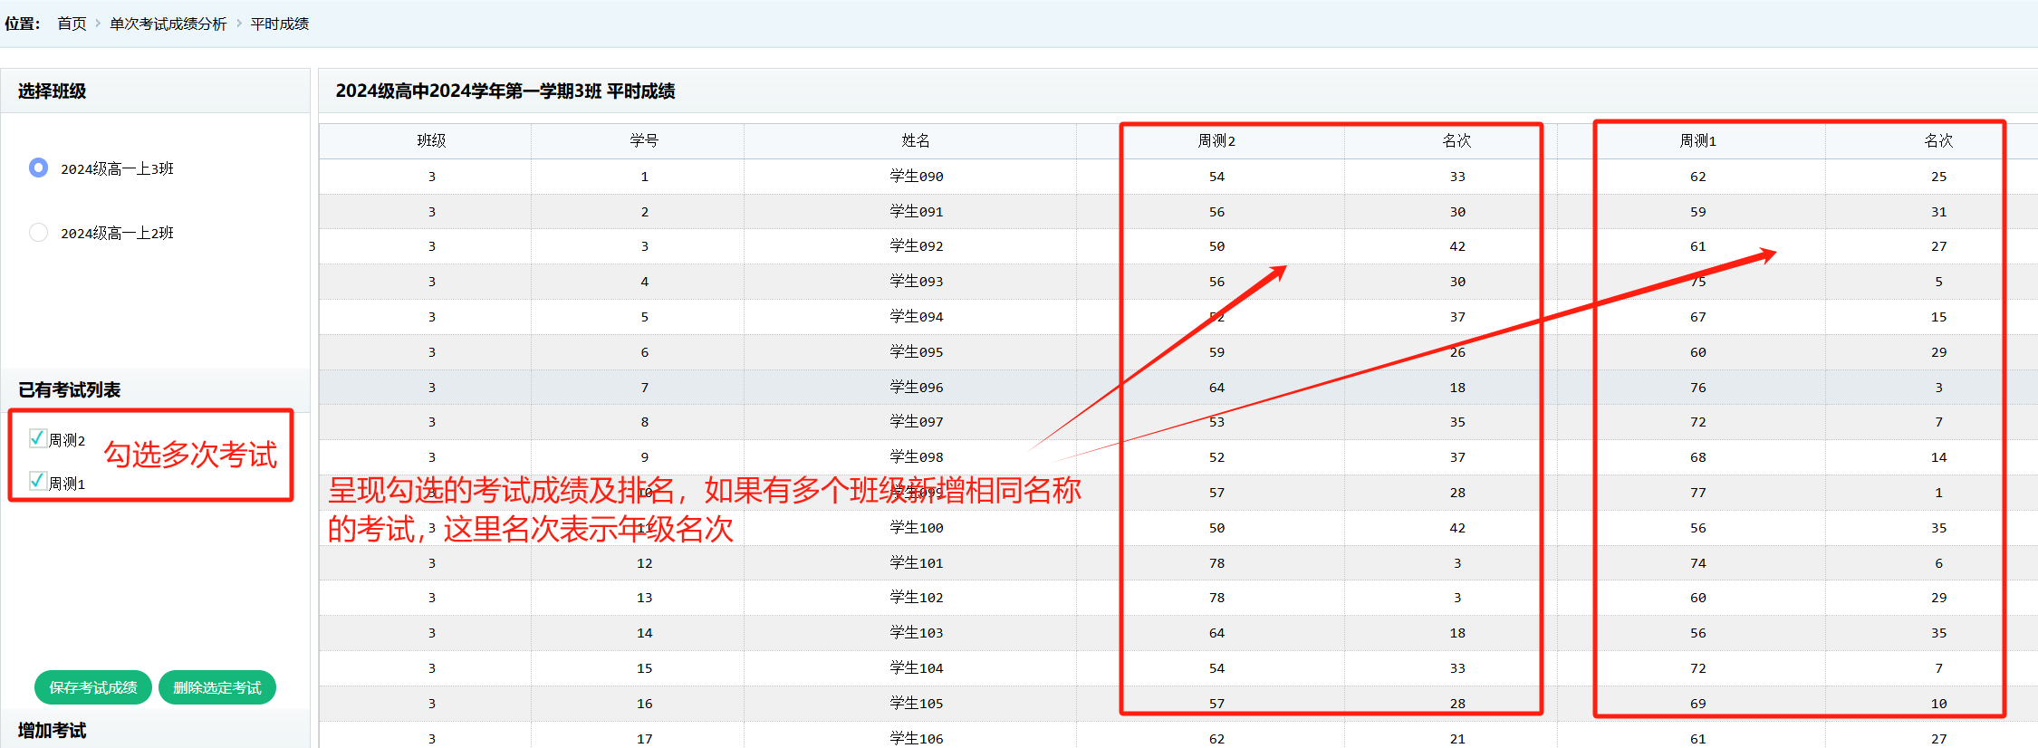Open 单次考试成绩分析 breadcrumb link
This screenshot has width=2038, height=748.
tap(168, 24)
